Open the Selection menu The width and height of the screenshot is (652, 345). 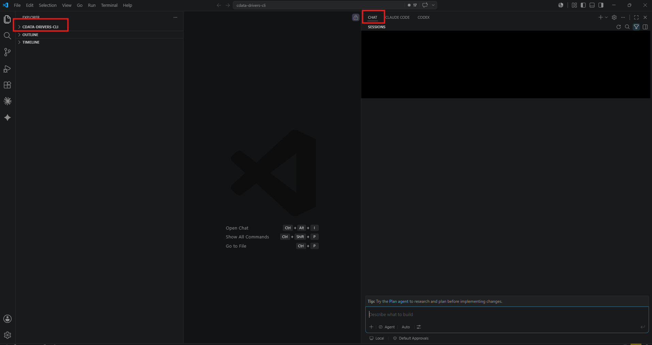[48, 5]
